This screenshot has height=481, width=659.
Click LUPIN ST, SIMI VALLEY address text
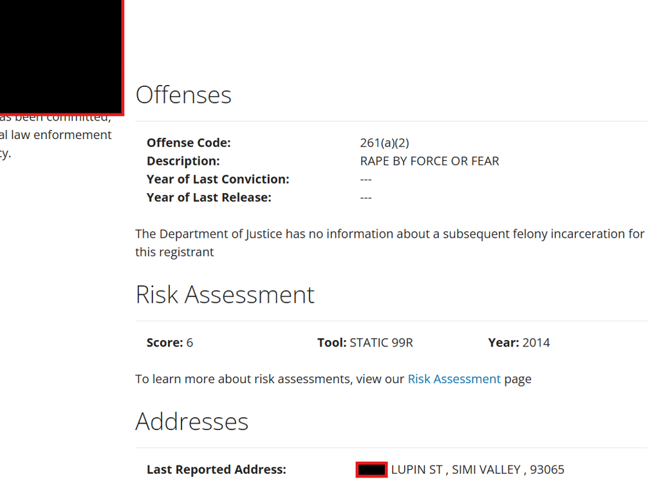[478, 469]
